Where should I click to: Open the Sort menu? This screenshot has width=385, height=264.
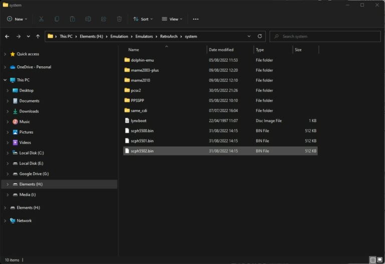[144, 19]
